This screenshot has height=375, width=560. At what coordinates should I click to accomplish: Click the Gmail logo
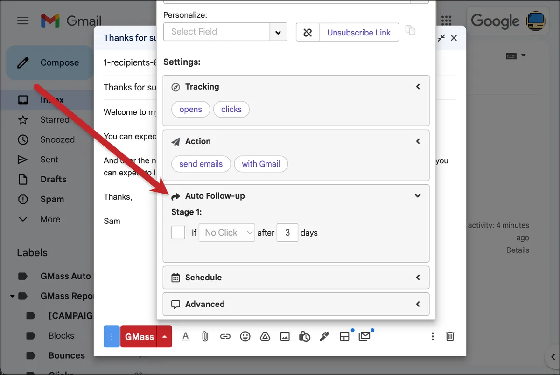[x=71, y=21]
